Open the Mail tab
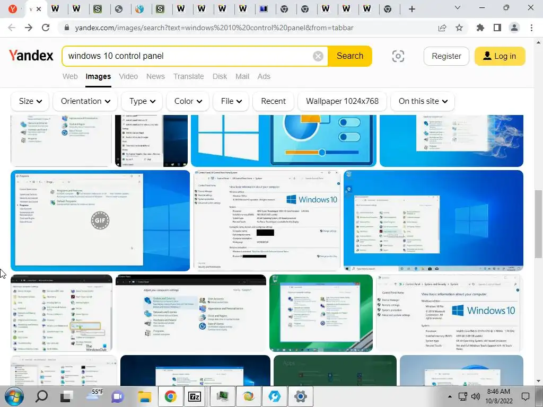543x407 pixels. click(242, 76)
